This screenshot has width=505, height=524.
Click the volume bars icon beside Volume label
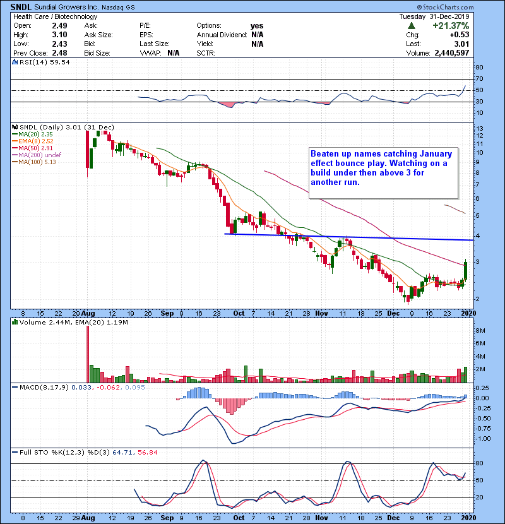tap(15, 322)
